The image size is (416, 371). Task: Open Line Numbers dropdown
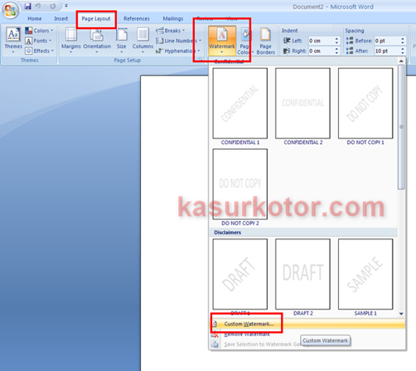coord(178,41)
